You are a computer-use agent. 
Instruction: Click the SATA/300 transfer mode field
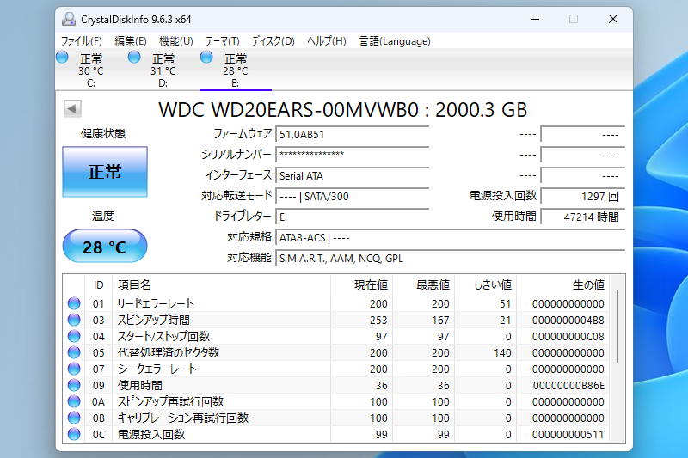[x=352, y=197]
